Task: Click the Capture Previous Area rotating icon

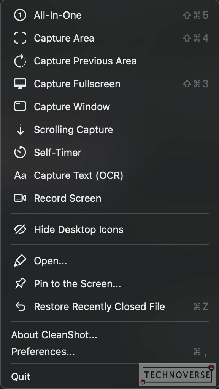Action: 20,61
